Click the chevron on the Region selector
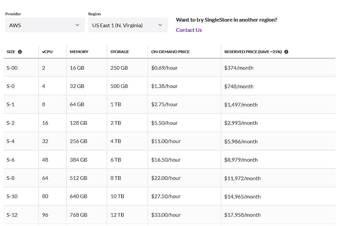Image resolution: width=342 pixels, height=226 pixels. click(160, 25)
